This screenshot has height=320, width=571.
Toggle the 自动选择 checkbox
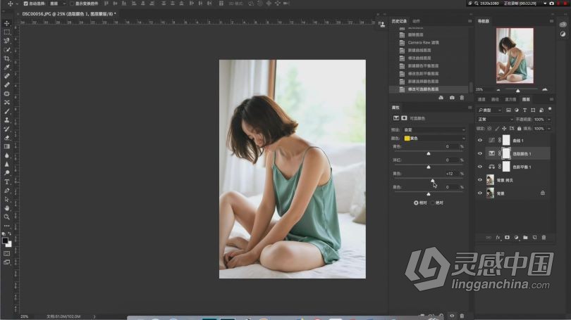point(26,4)
